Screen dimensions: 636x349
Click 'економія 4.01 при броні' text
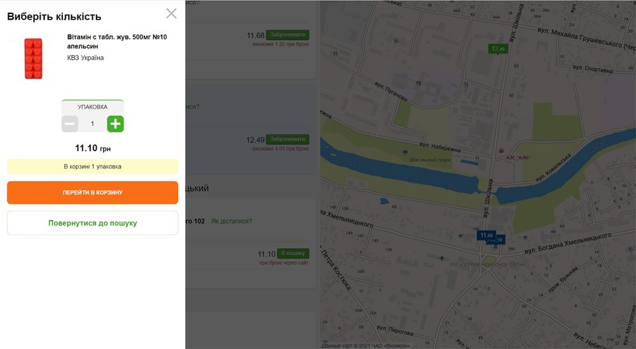280,149
